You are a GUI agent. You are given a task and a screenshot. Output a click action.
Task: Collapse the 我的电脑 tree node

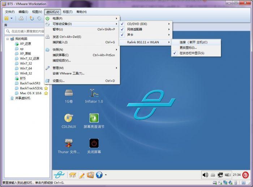point(8,39)
